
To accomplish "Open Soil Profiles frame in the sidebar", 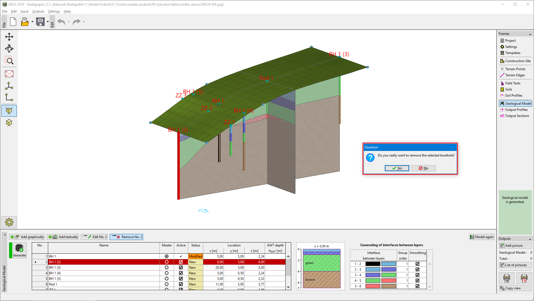I will coord(513,96).
